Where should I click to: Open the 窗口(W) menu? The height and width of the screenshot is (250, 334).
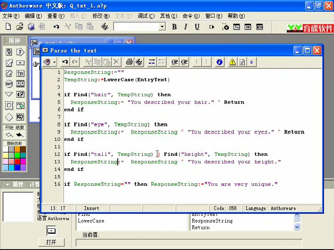(x=214, y=16)
